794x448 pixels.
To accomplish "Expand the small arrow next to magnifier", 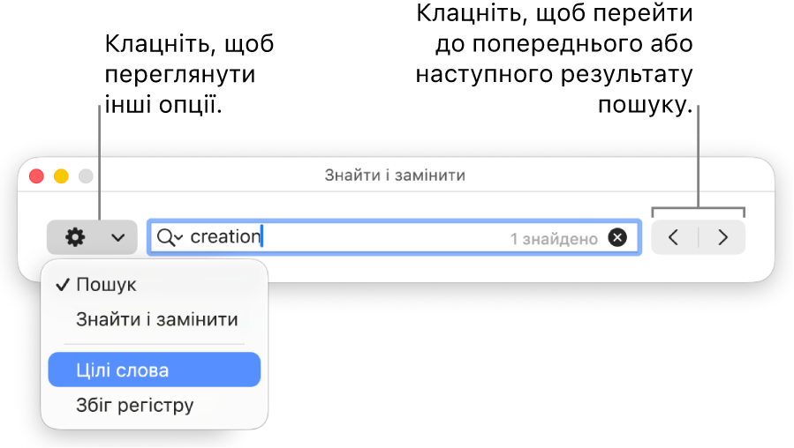I will tap(178, 237).
